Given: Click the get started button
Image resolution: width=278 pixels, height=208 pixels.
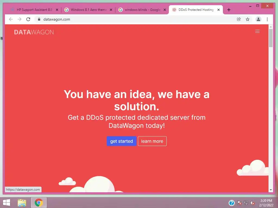Looking at the screenshot, I should (121, 141).
